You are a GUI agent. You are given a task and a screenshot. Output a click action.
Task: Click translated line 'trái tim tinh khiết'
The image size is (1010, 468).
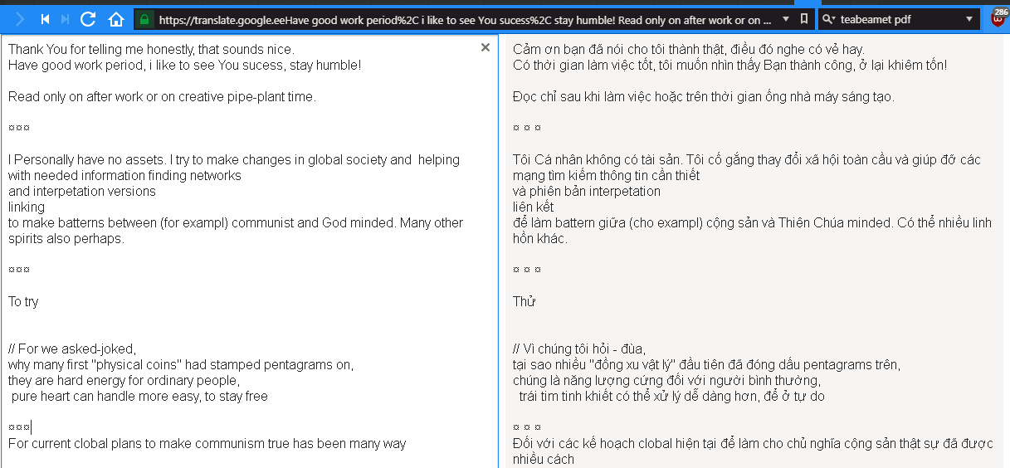coord(672,397)
